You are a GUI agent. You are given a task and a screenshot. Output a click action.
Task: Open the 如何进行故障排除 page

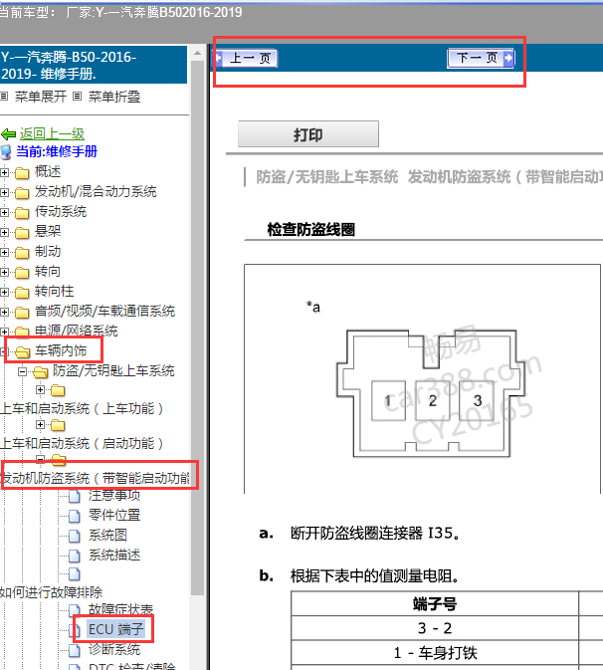(52, 592)
